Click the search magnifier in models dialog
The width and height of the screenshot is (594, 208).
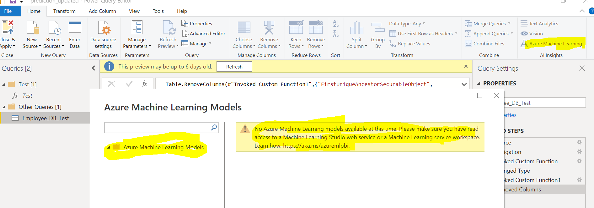(214, 127)
